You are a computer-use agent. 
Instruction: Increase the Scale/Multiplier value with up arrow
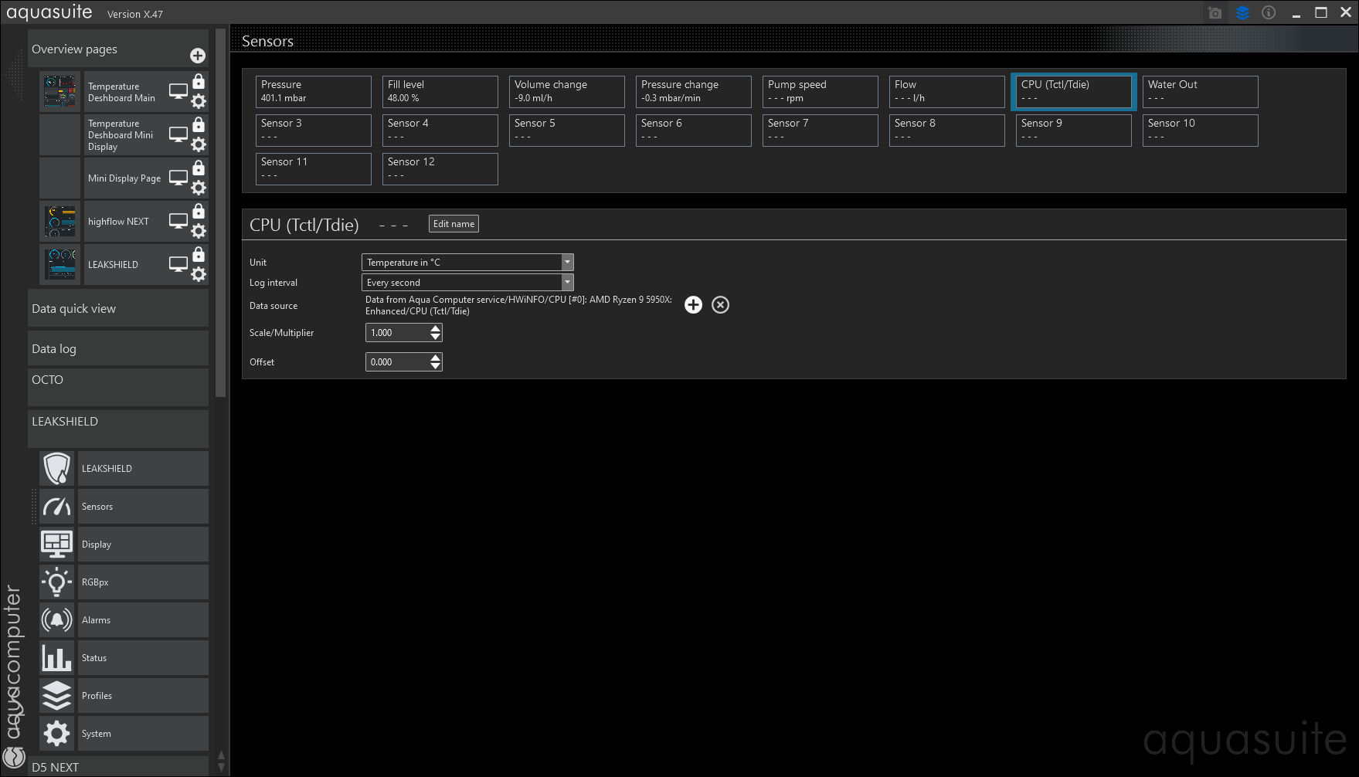[436, 328]
